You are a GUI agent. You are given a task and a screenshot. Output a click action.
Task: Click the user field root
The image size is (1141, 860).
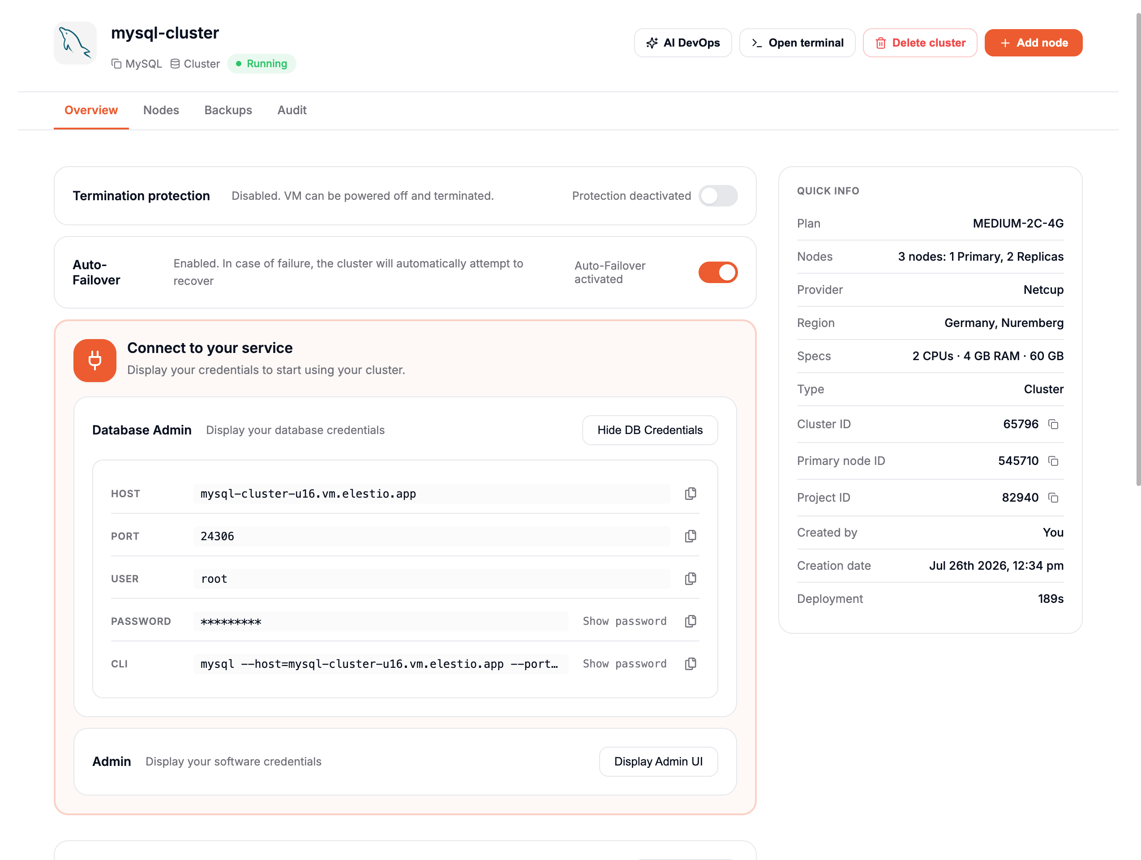click(x=432, y=579)
